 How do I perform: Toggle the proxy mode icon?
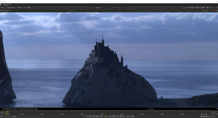pyautogui.click(x=192, y=7)
